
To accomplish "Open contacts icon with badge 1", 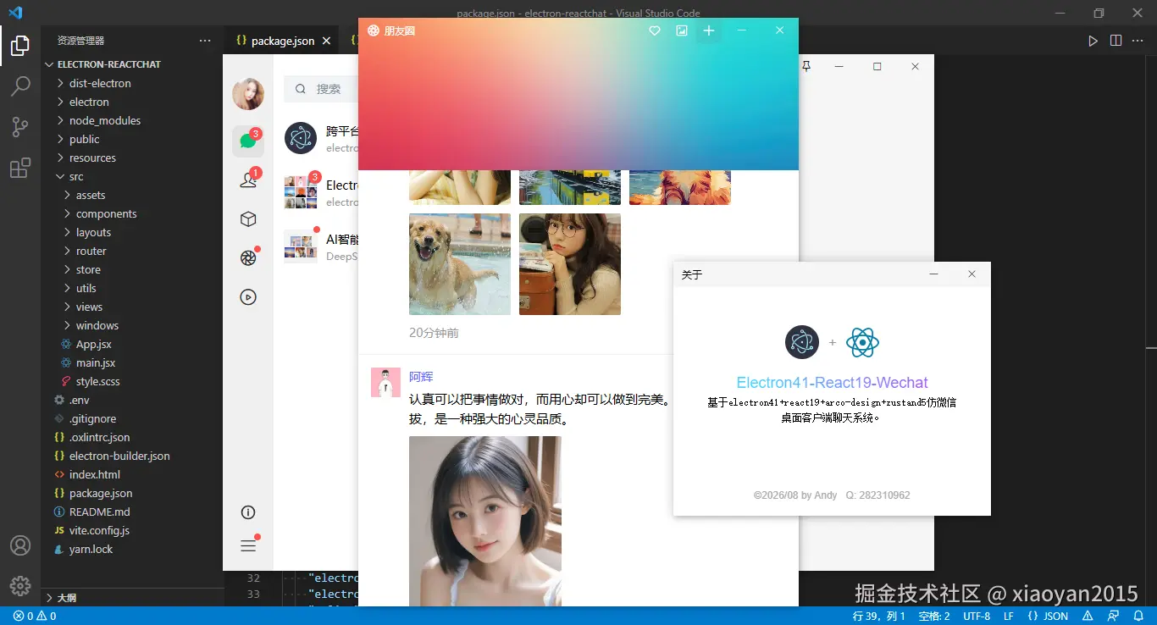I will click(248, 180).
